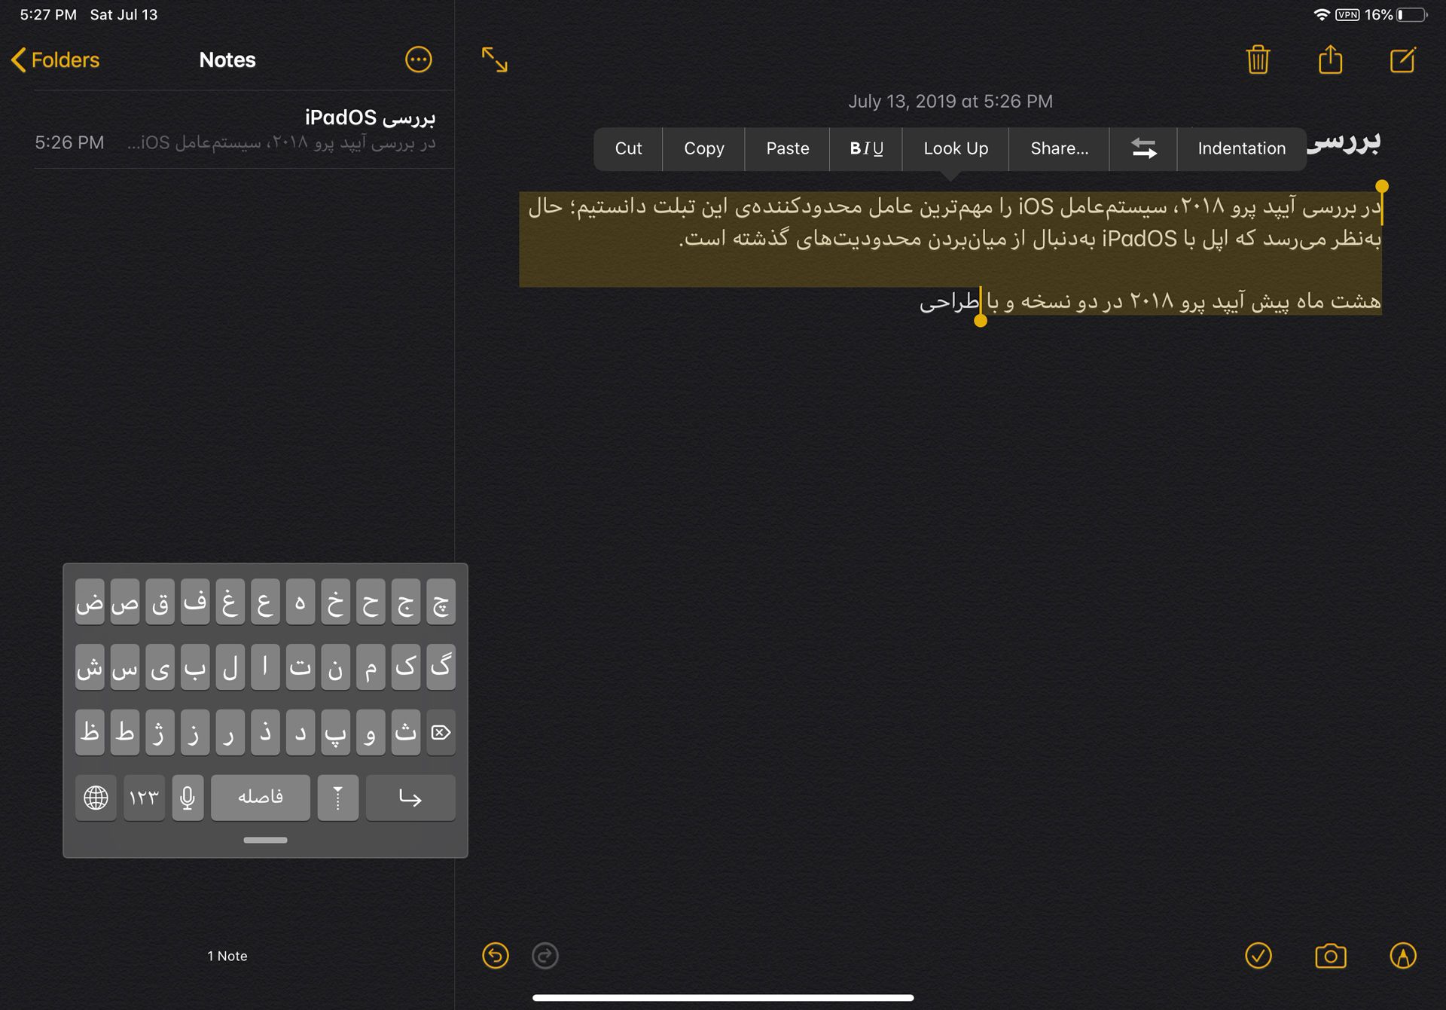Expand BIU formatting options
The width and height of the screenshot is (1446, 1010).
click(x=865, y=148)
